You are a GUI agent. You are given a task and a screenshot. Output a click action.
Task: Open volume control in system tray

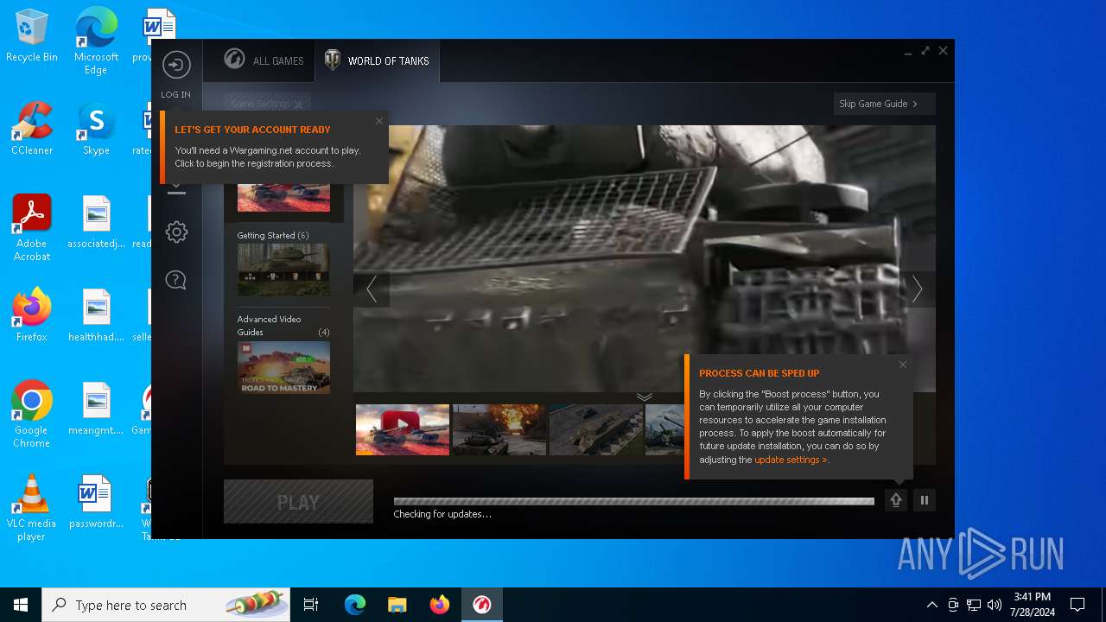pyautogui.click(x=995, y=605)
